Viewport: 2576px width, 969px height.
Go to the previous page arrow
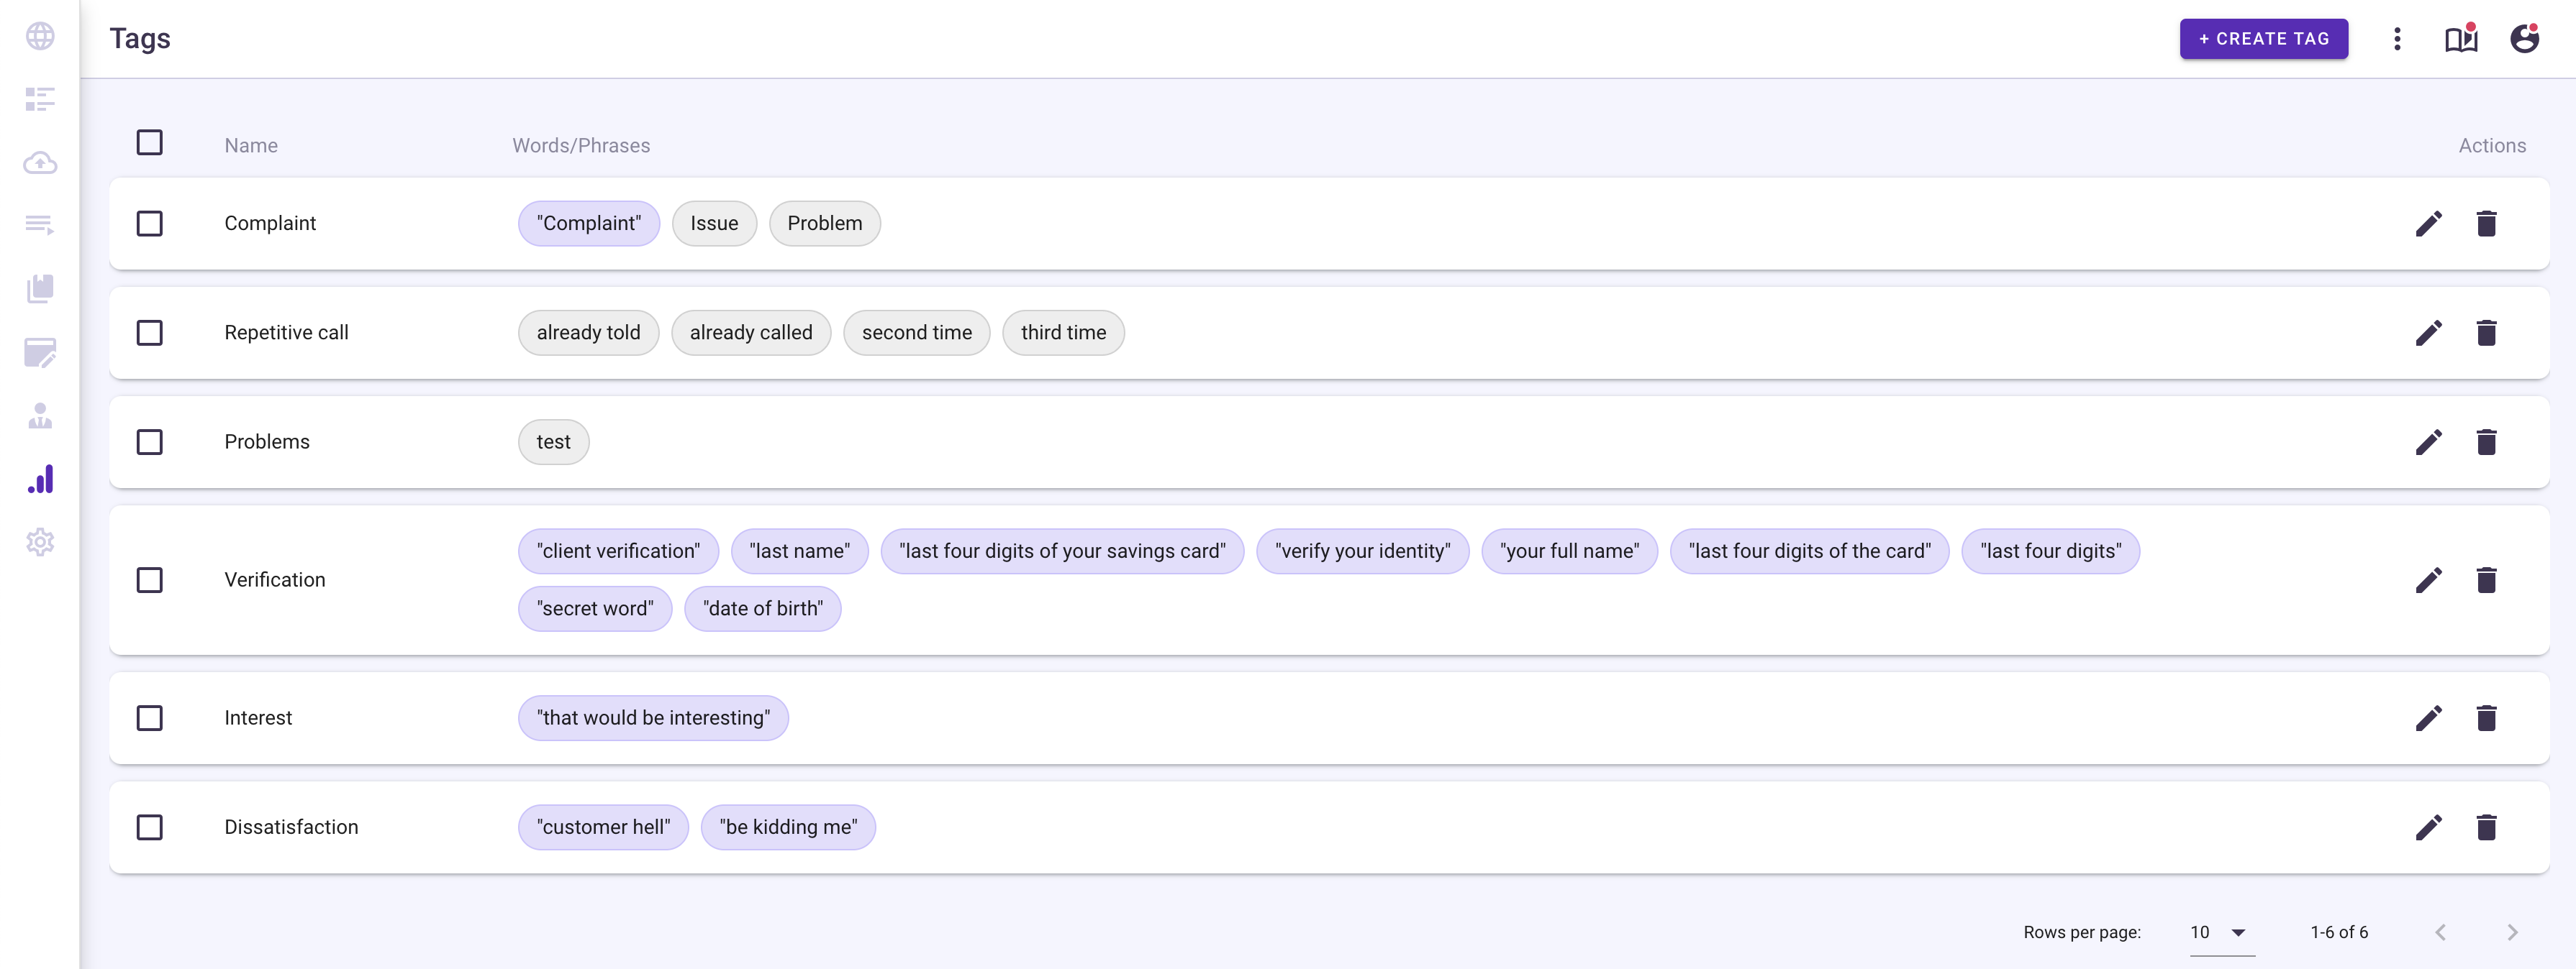(2441, 932)
